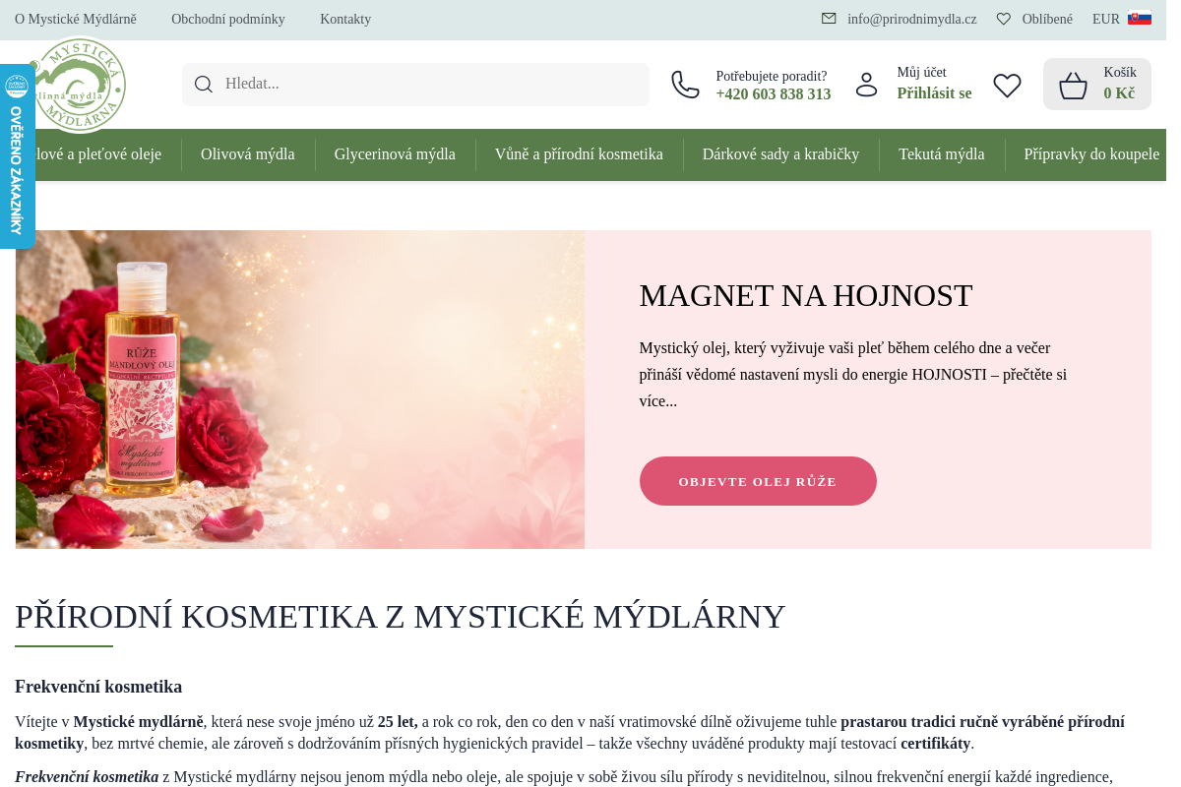Open Kontakty link
Viewport: 1181px width, 787px height.
[x=345, y=19]
